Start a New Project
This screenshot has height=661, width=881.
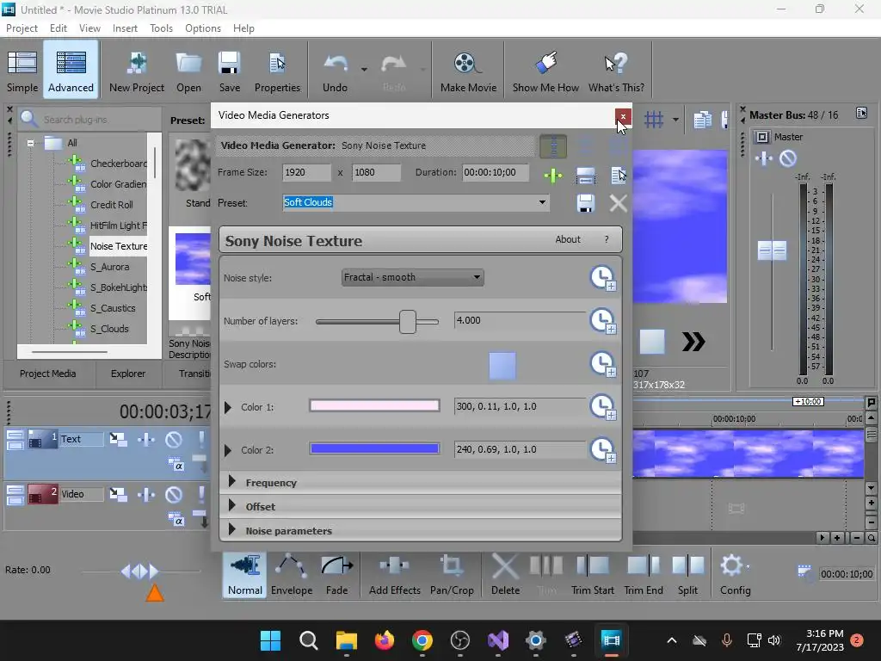137,71
